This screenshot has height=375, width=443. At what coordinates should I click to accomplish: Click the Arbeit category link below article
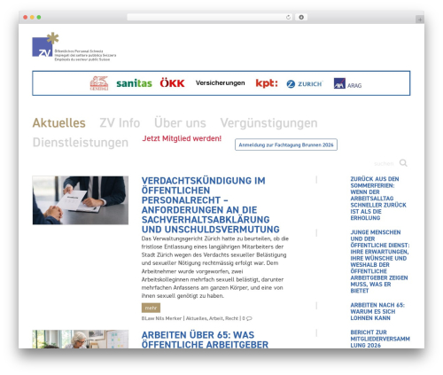point(216,318)
